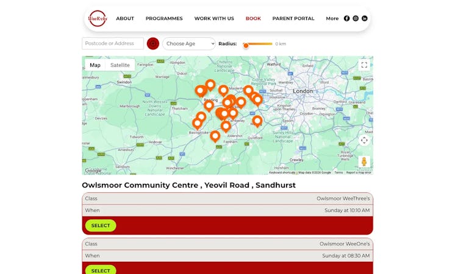
Task: Switch to the Map view tab
Action: tap(95, 65)
